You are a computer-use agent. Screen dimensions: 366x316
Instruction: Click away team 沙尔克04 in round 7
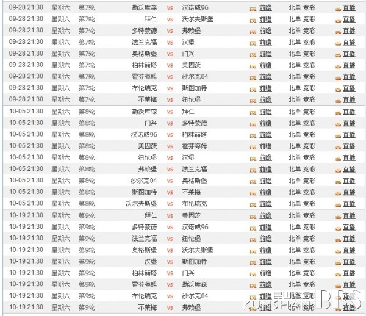(x=195, y=77)
